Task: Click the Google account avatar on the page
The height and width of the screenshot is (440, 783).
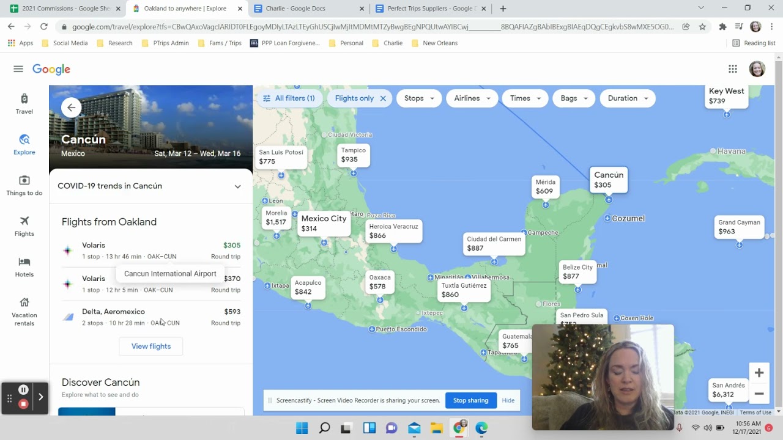Action: pos(757,69)
